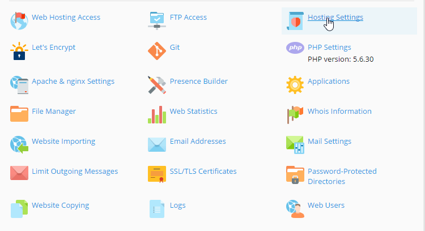Open the Web Hosting Access link
The height and width of the screenshot is (231, 425).
coord(66,18)
